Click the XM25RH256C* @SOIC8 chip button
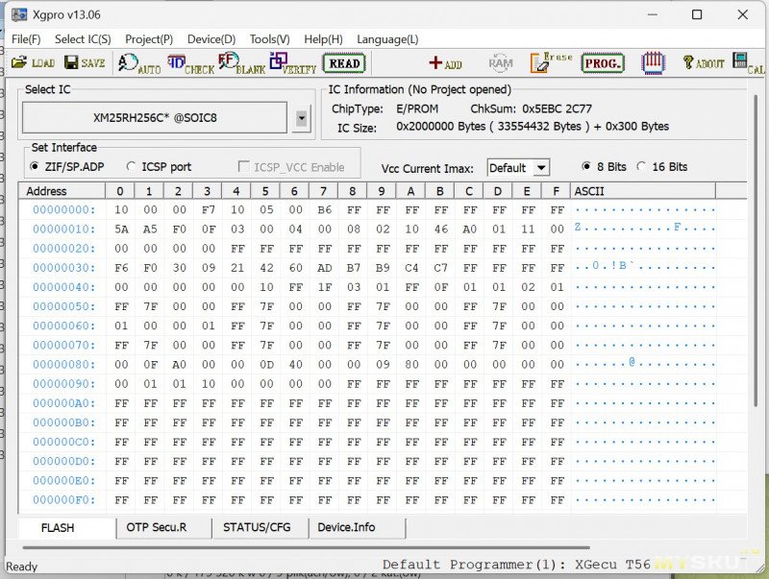769x579 pixels. (155, 118)
